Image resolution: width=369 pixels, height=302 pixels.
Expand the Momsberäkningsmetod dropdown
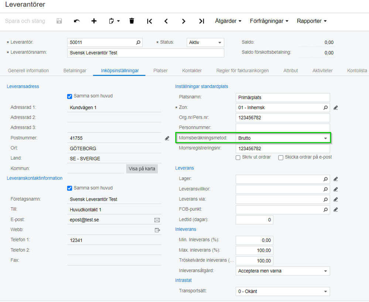point(325,138)
